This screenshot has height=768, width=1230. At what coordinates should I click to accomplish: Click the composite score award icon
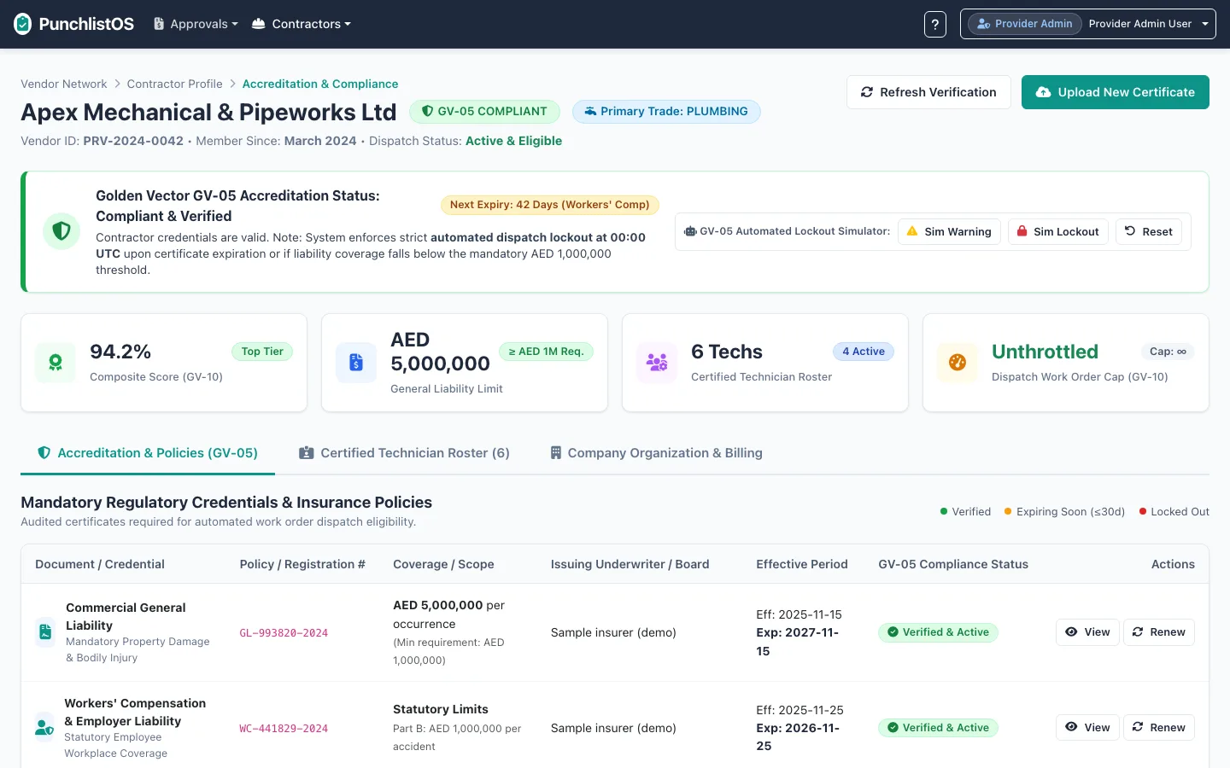click(x=56, y=363)
